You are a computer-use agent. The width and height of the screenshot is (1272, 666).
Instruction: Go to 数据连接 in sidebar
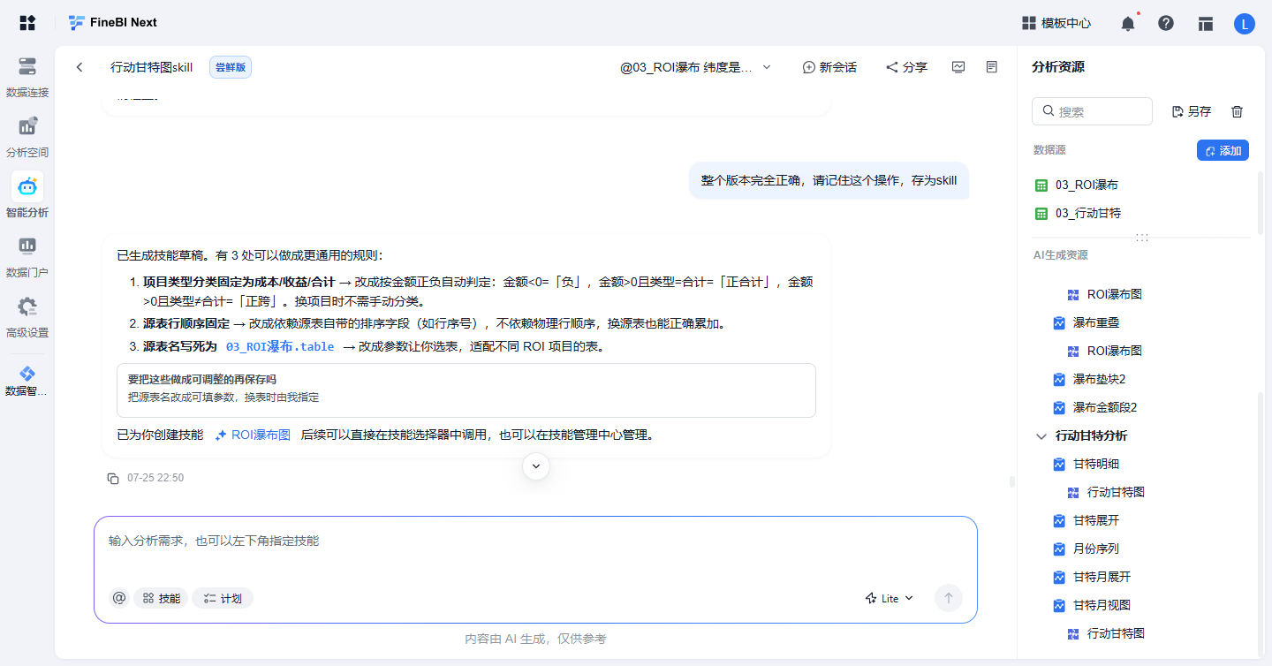coord(27,77)
